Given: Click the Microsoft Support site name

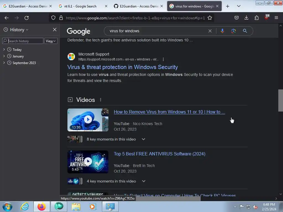Looking at the screenshot, I should 94,54.
